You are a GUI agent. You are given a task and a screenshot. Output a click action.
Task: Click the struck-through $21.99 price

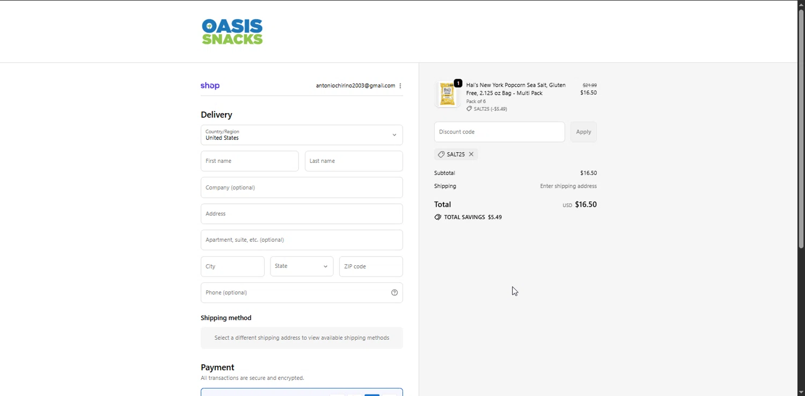pos(590,85)
